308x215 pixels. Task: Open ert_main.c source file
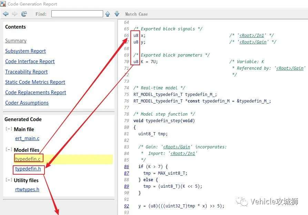pos(27,138)
